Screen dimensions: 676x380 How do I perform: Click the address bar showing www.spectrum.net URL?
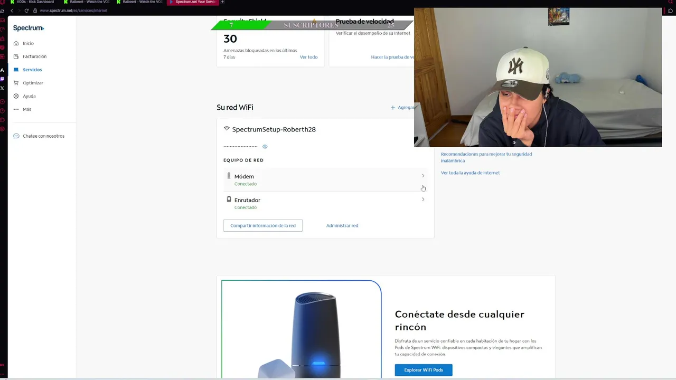click(x=73, y=11)
